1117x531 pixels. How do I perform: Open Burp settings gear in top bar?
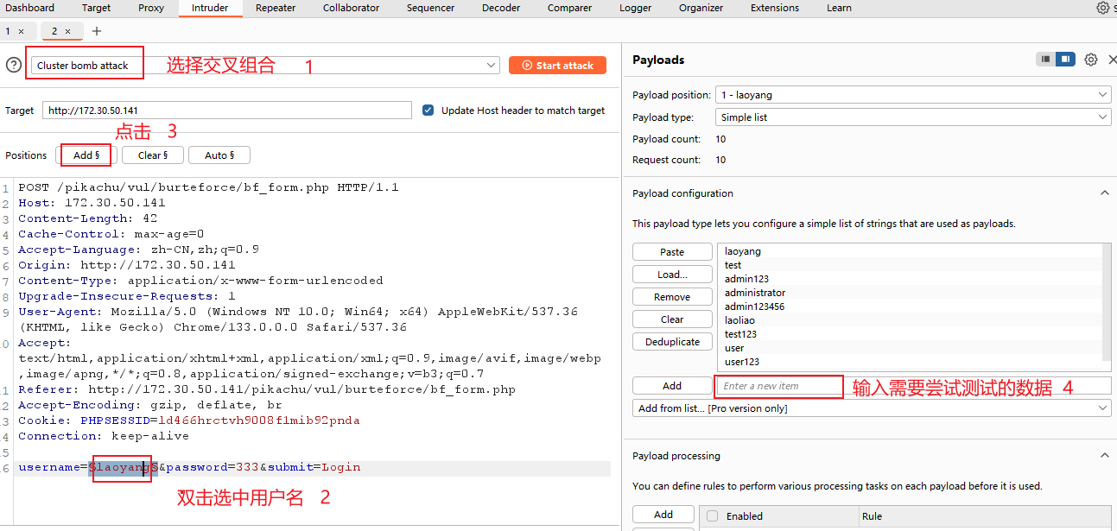1102,8
